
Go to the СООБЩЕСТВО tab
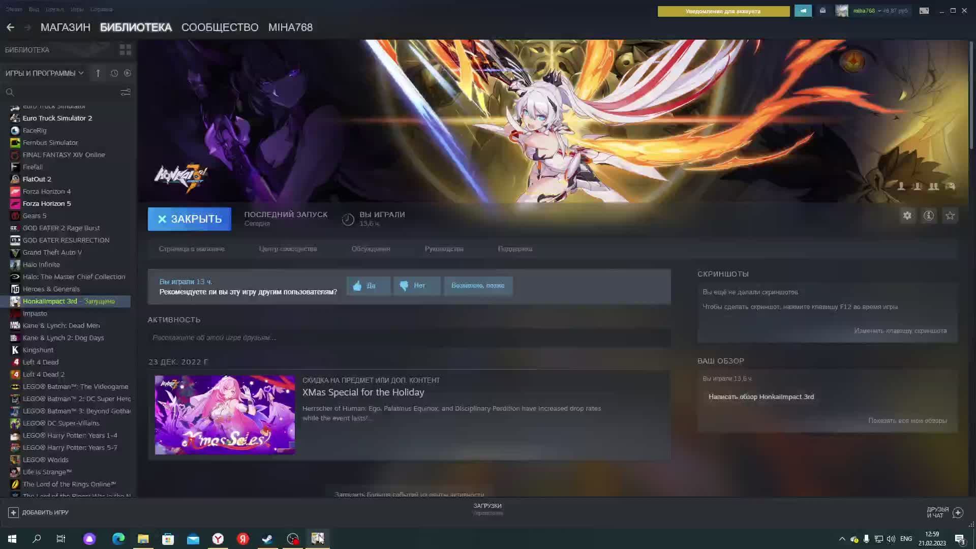tap(220, 27)
